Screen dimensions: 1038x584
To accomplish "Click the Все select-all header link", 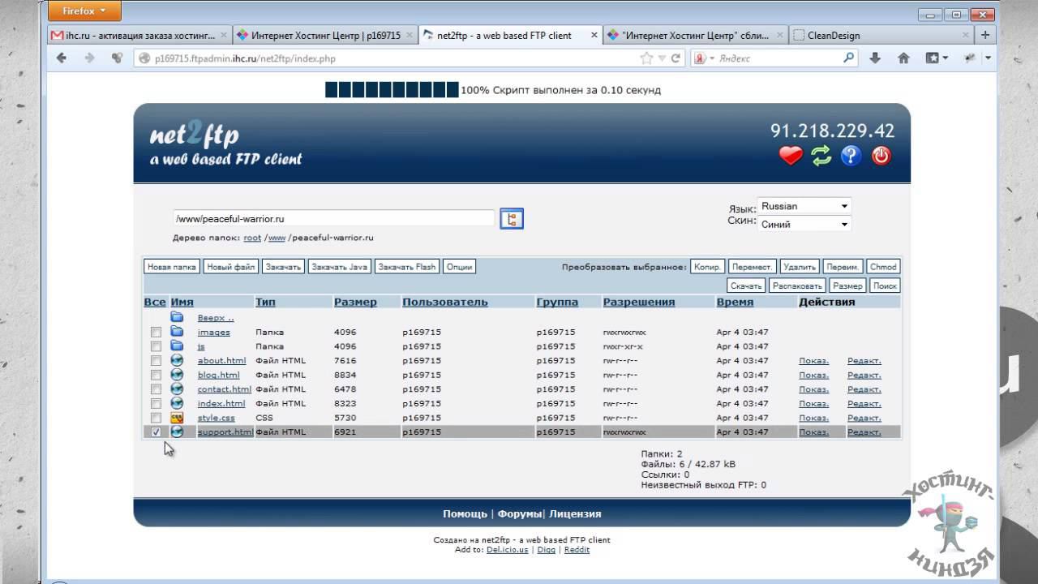I will point(155,302).
